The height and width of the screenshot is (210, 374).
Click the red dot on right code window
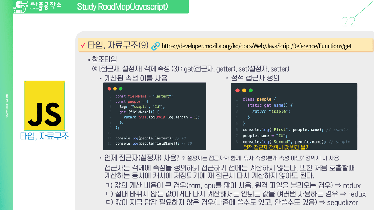pos(237,90)
